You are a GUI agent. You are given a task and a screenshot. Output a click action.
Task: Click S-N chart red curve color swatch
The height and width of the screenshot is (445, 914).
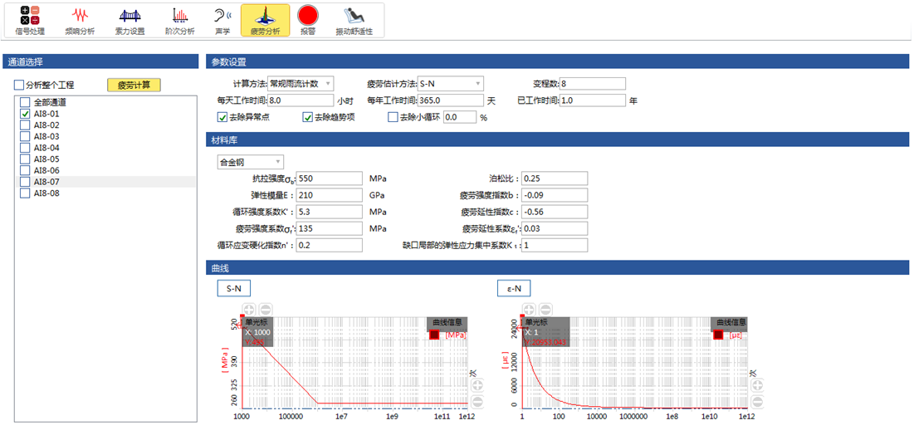coord(434,335)
